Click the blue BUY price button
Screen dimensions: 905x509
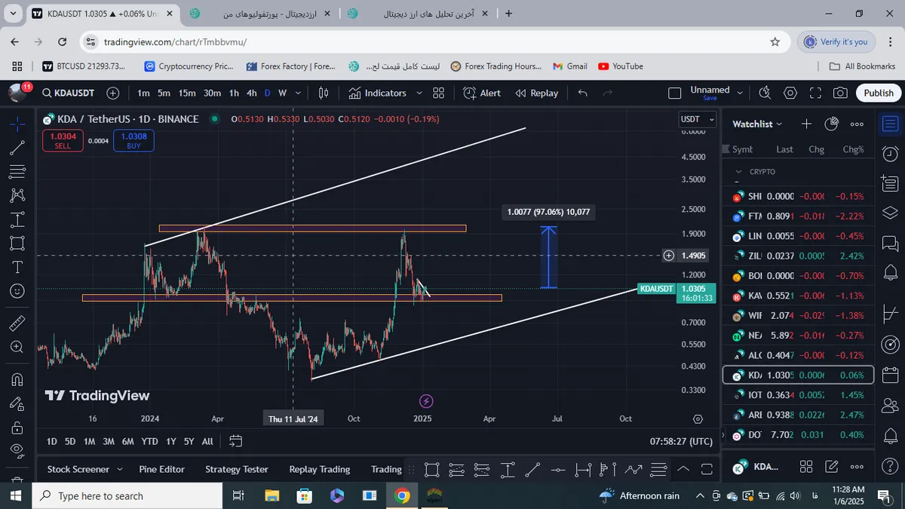pos(133,140)
